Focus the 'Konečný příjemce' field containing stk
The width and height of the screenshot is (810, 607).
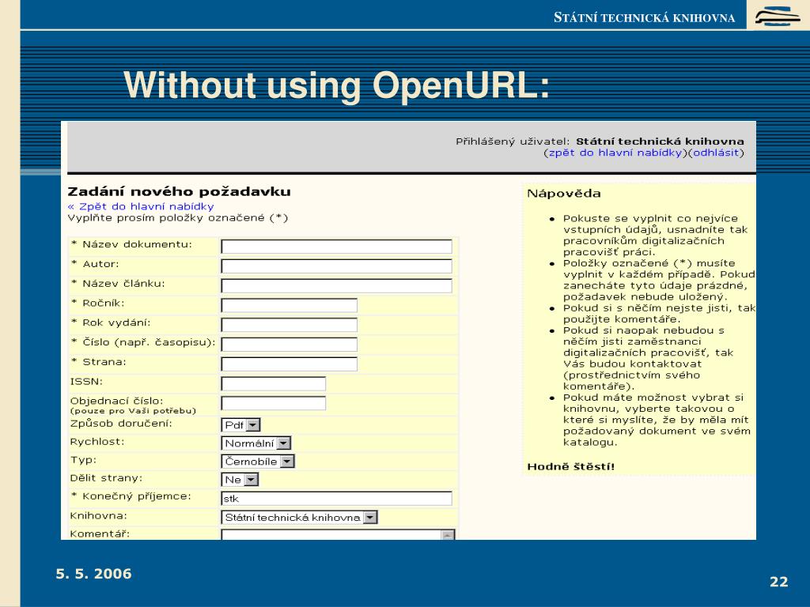[336, 499]
